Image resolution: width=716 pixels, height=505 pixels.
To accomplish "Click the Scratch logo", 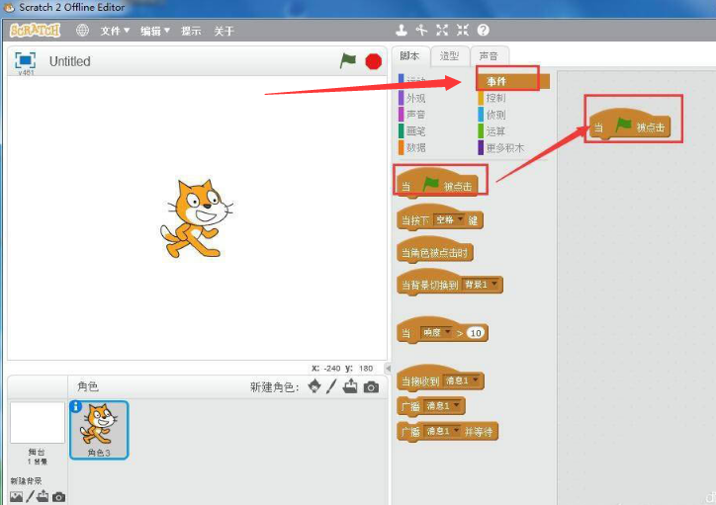I will pyautogui.click(x=36, y=31).
